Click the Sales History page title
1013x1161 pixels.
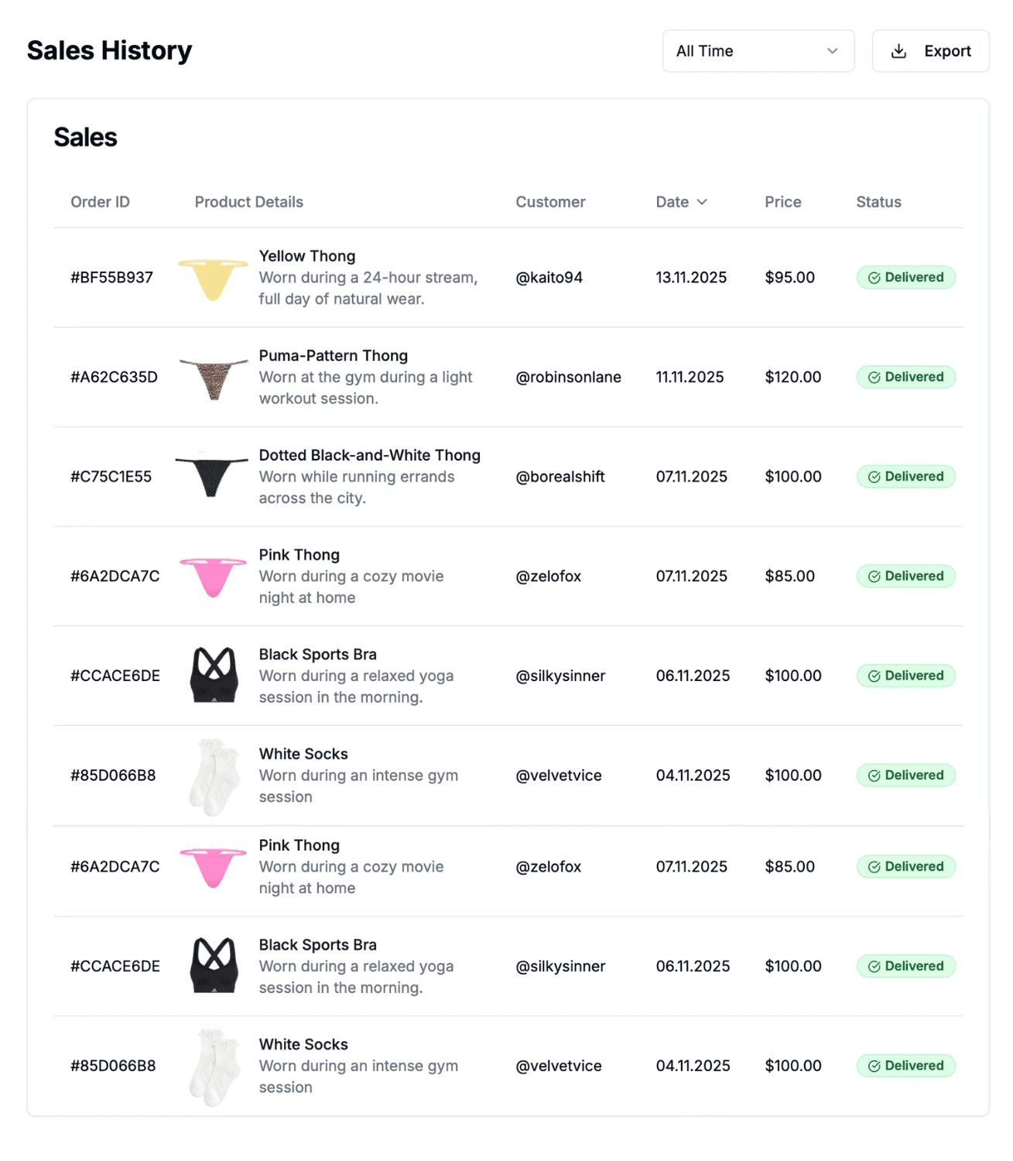tap(109, 50)
